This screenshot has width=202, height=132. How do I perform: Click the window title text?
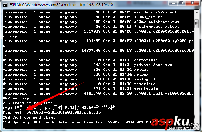pos(62,5)
